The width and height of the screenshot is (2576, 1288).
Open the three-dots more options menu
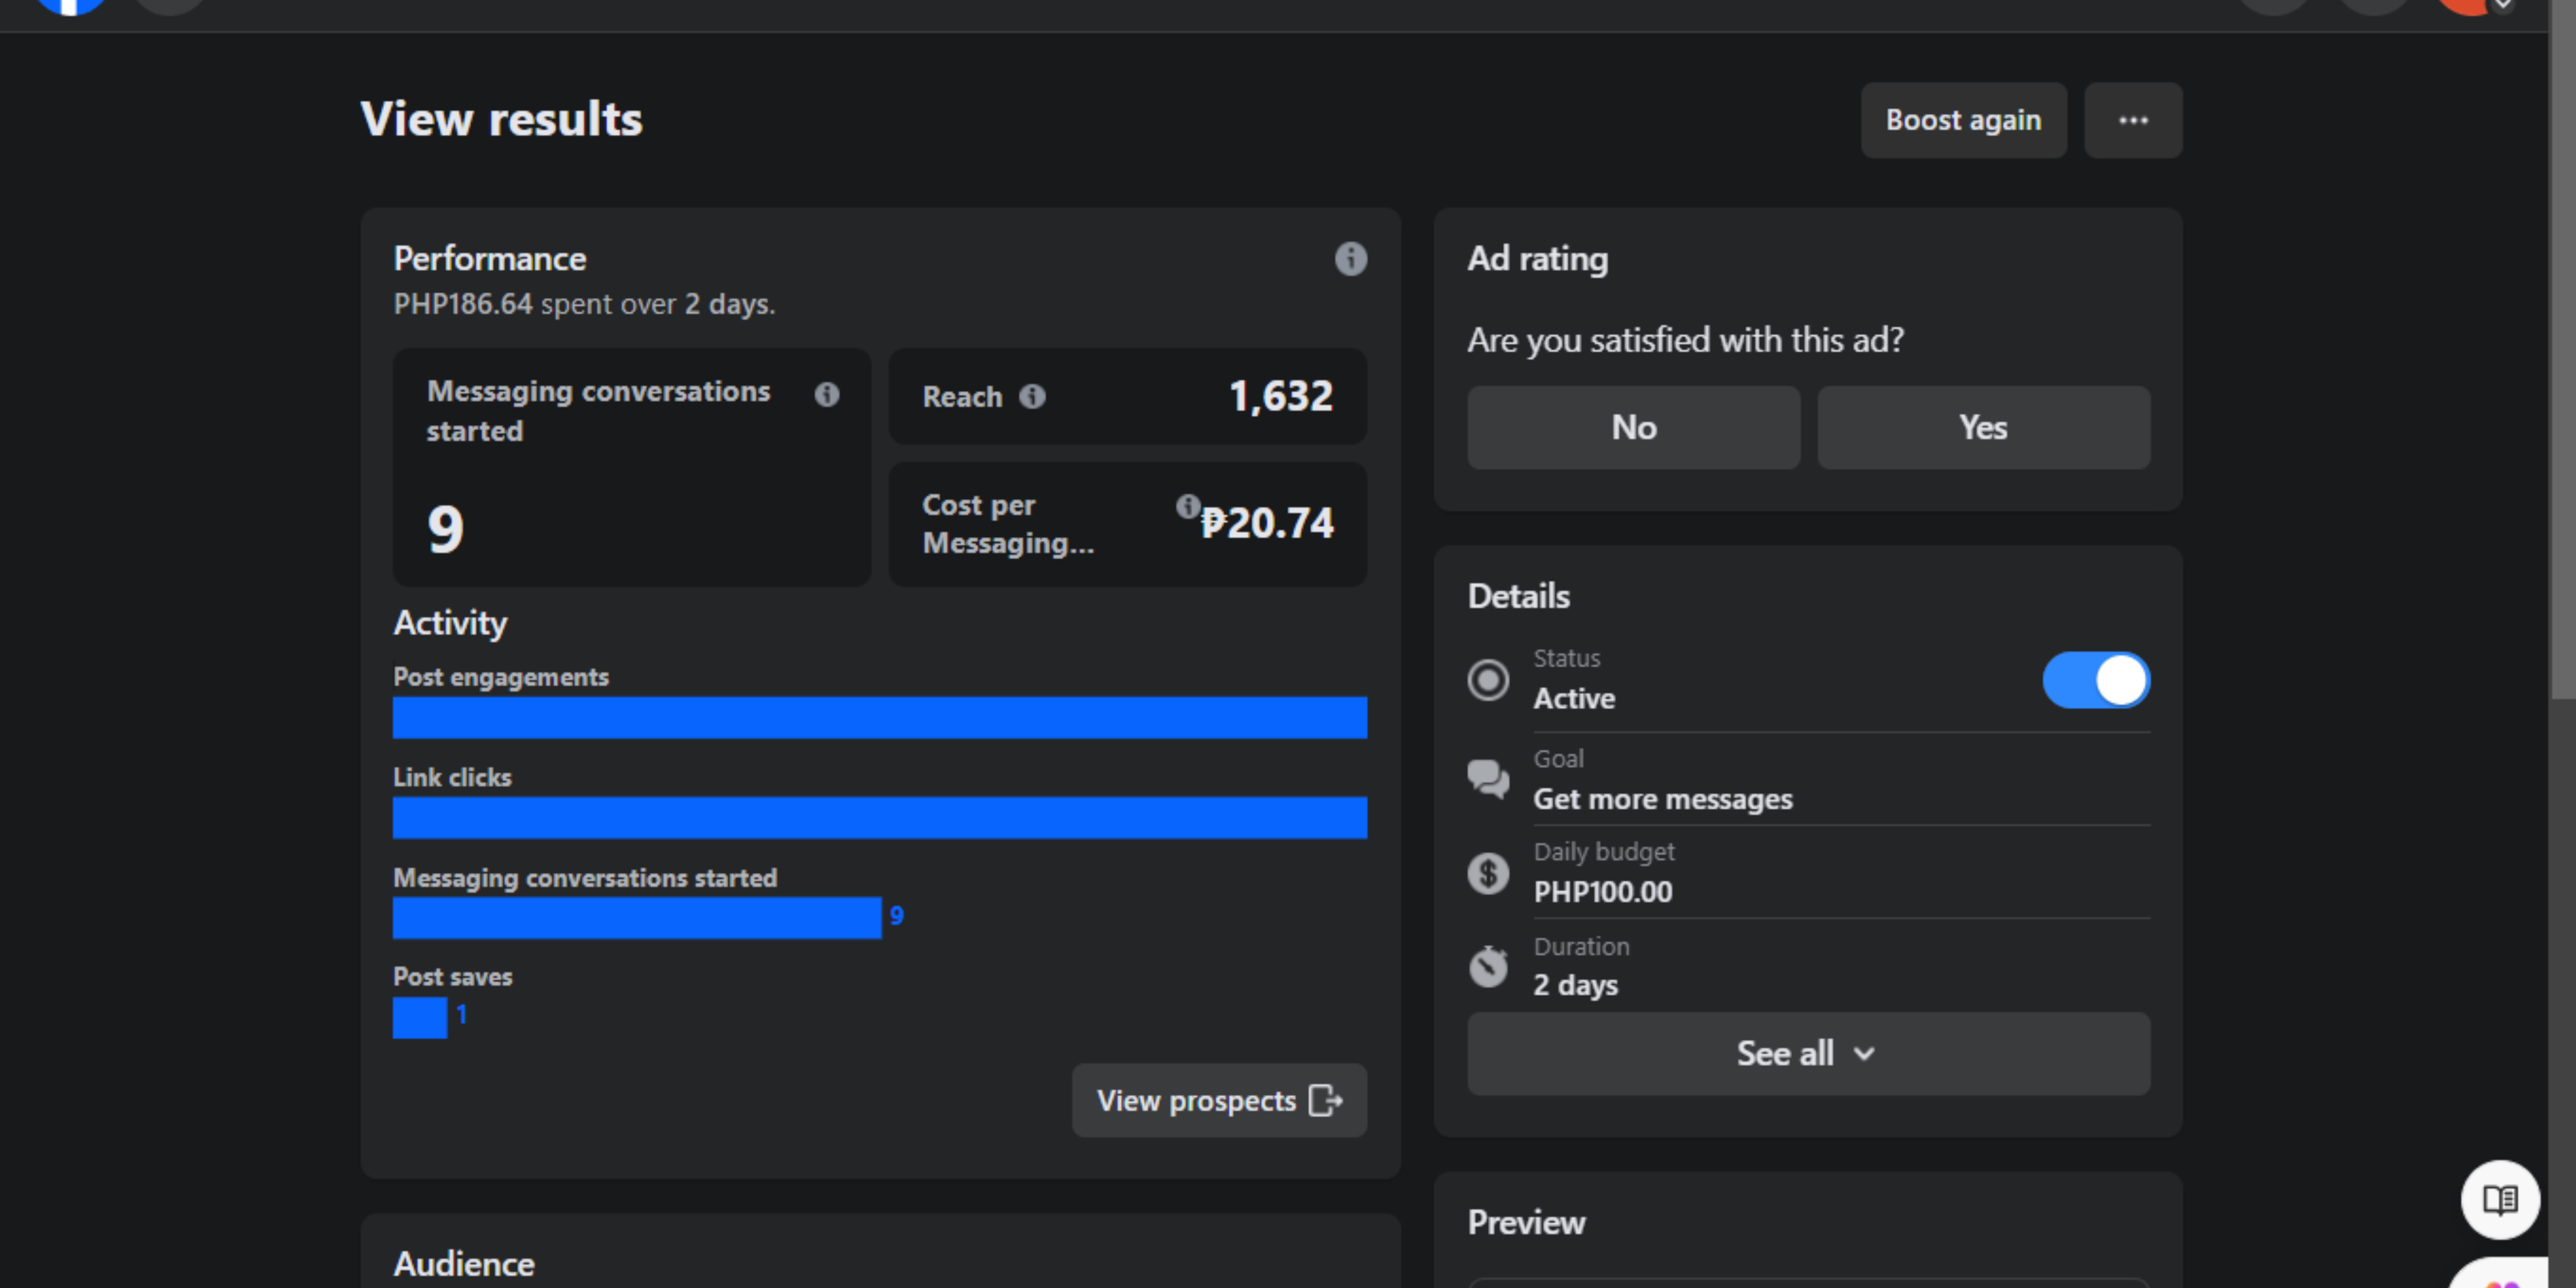coord(2132,120)
